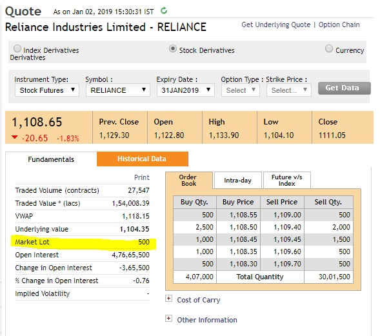Click the Sell Price 1,109.70 cell
This screenshot has width=380, height=336.
[283, 264]
